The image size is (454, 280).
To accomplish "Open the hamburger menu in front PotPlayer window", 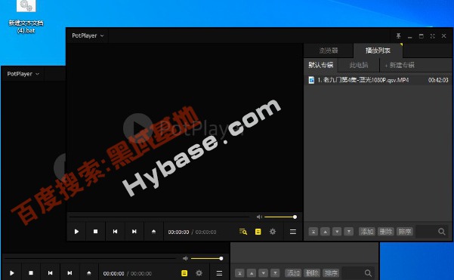I will click(293, 232).
